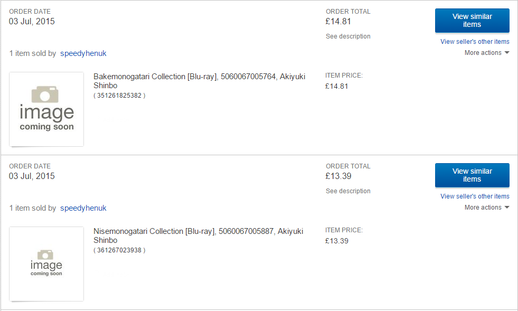
Task: Open speedyhenuk seller link in Bakemonogatari order
Action: (x=83, y=53)
